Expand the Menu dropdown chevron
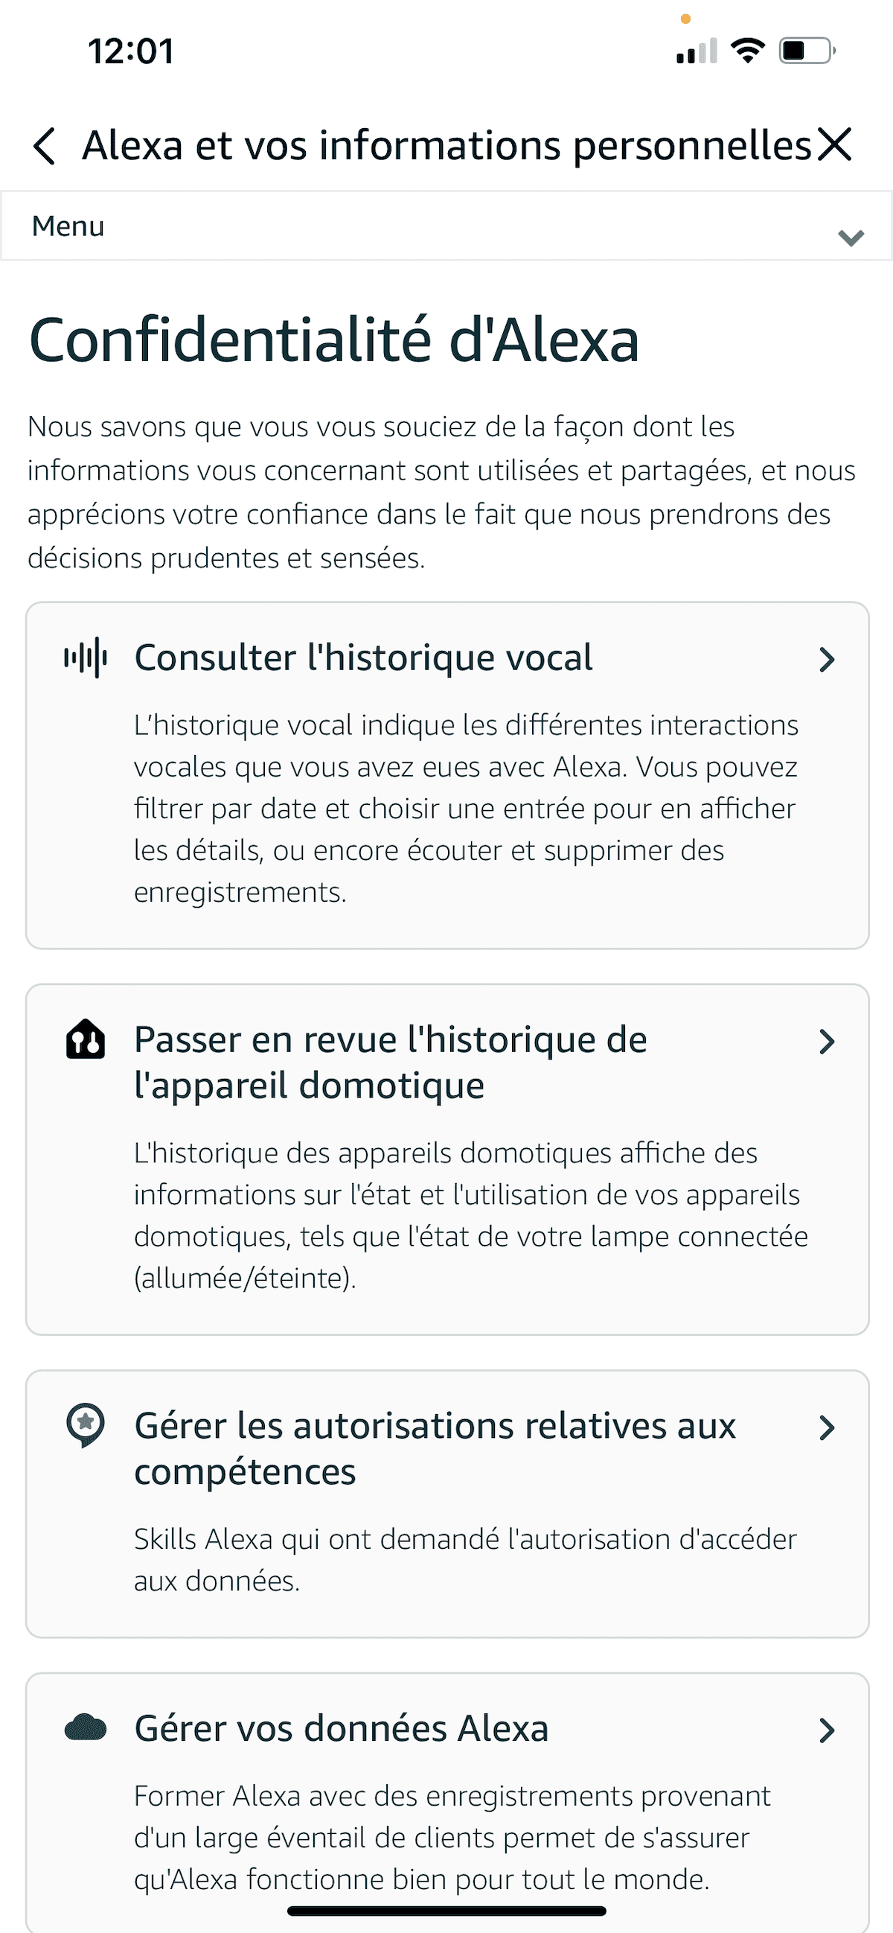The height and width of the screenshot is (1933, 893). 851,238
